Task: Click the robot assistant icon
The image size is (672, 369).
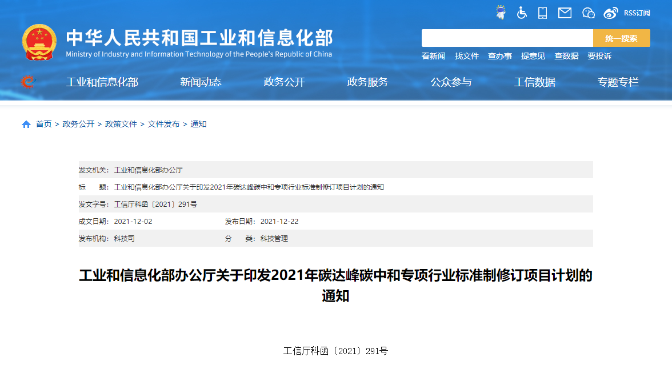Action: tap(501, 13)
